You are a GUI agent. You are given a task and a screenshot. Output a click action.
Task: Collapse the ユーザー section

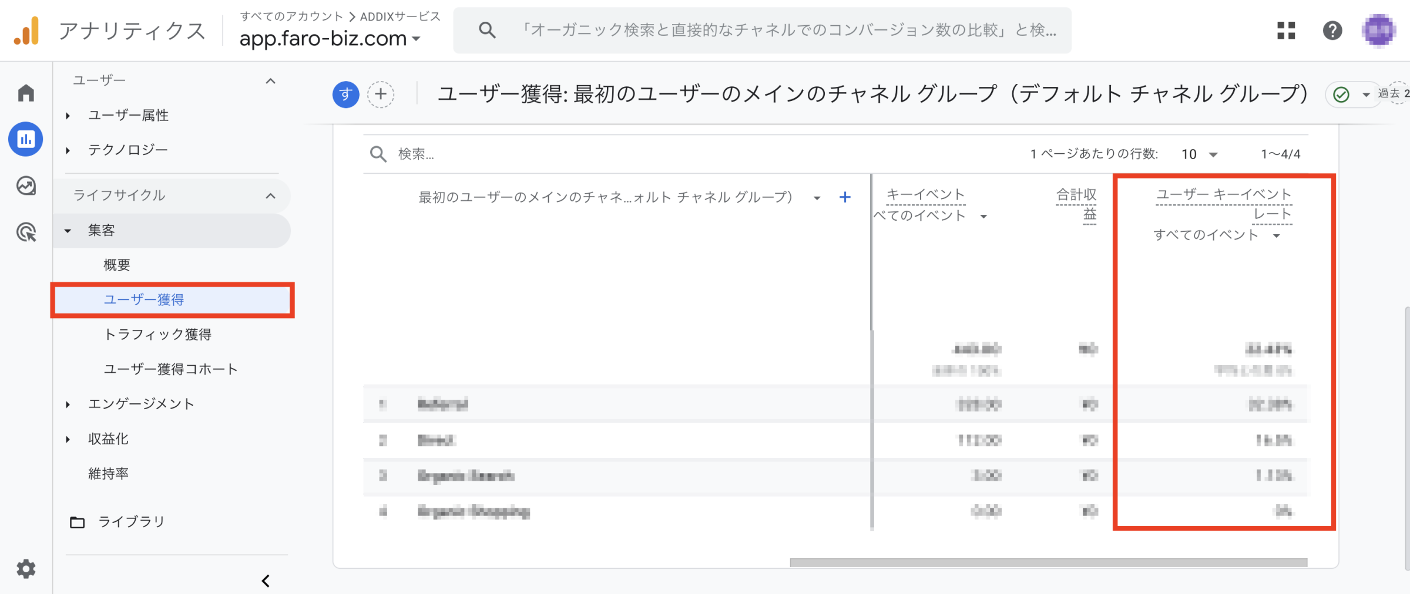[x=270, y=81]
